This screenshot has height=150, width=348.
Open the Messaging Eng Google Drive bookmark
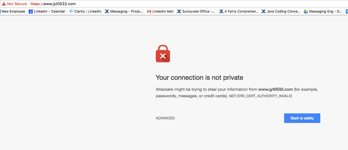coord(323,11)
